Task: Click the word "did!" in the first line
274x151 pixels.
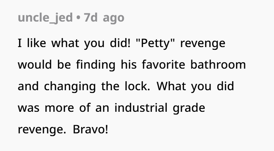Action: [x=120, y=43]
